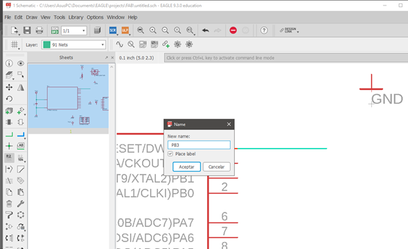Click Cancelar in the Name dialog
Viewport: 408px width, 249px height.
tap(217, 167)
